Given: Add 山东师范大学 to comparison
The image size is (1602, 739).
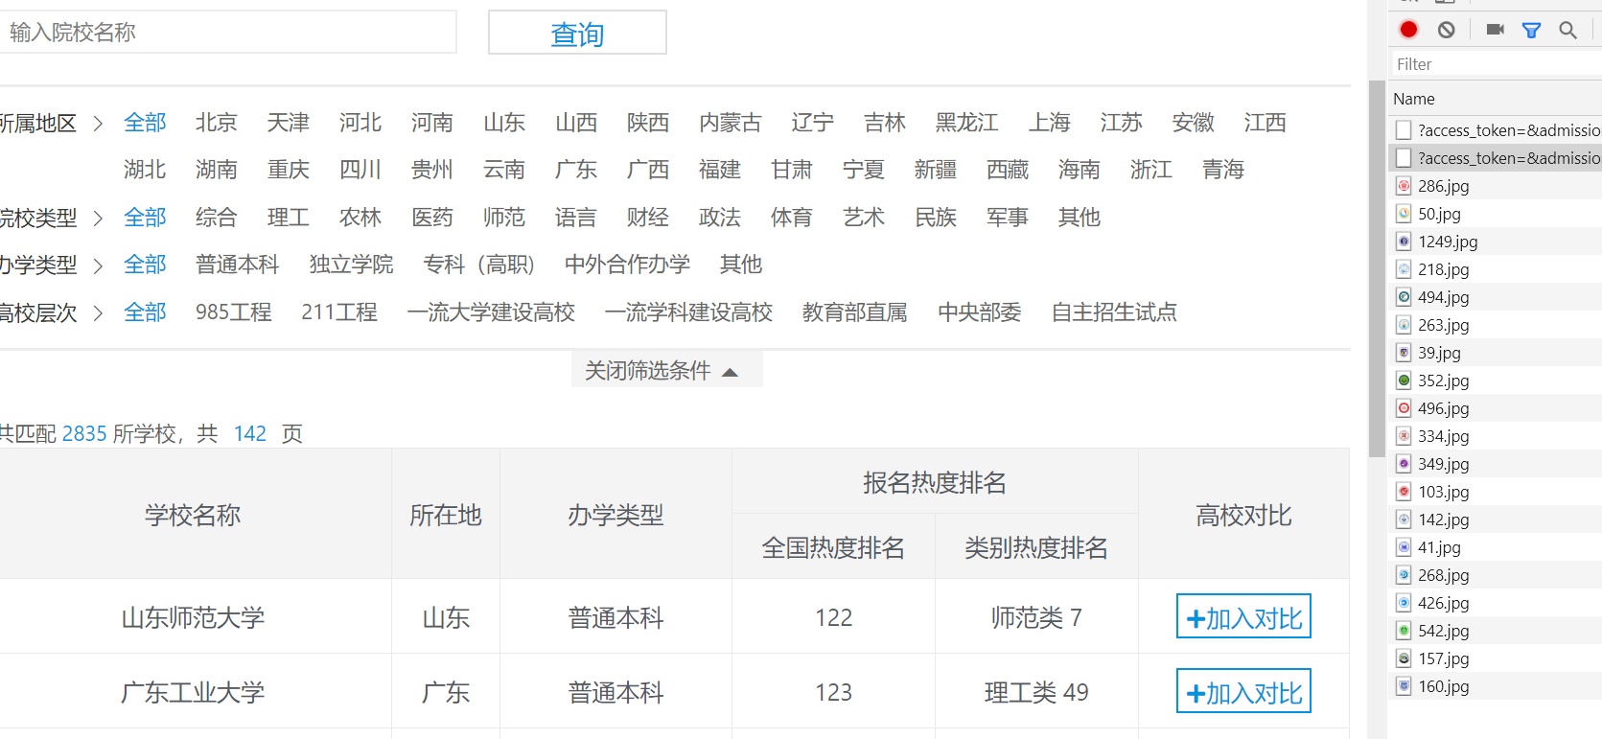Looking at the screenshot, I should click(x=1243, y=616).
